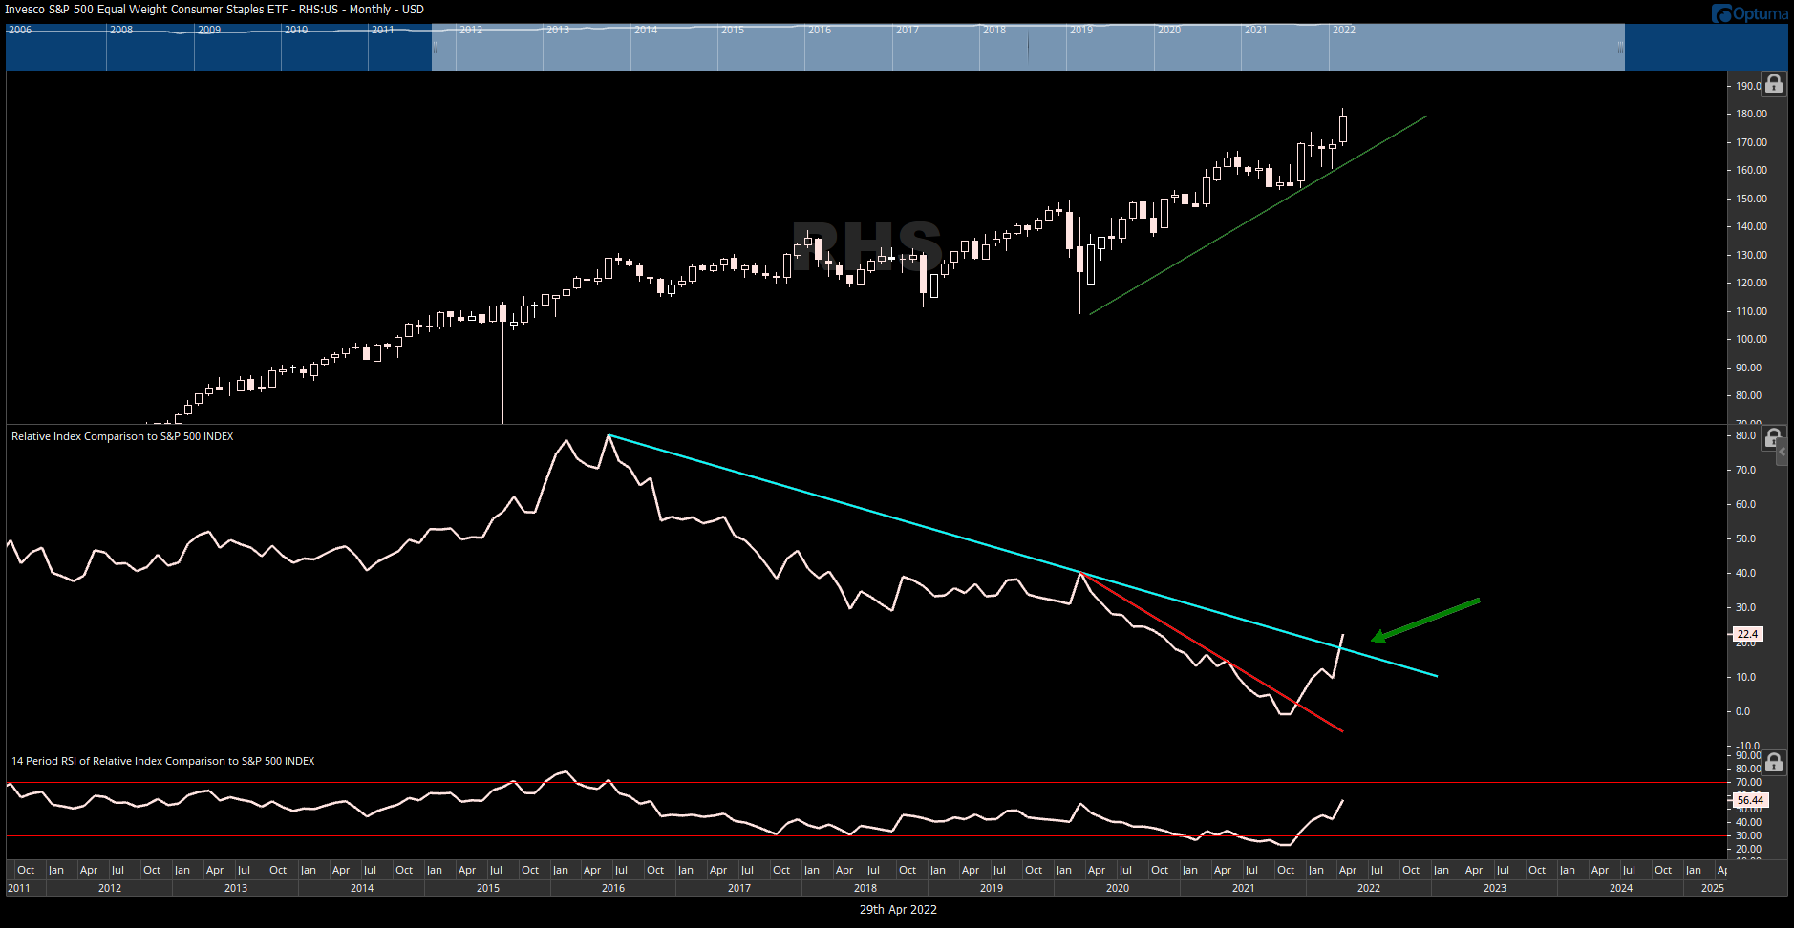The image size is (1794, 928).
Task: Toggle the price scale lock icon
Action: click(1774, 84)
